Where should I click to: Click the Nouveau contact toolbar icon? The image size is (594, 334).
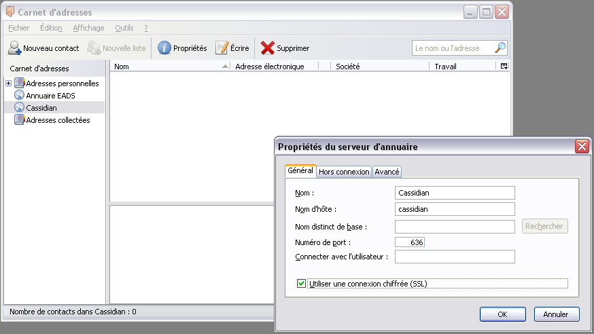coord(15,48)
